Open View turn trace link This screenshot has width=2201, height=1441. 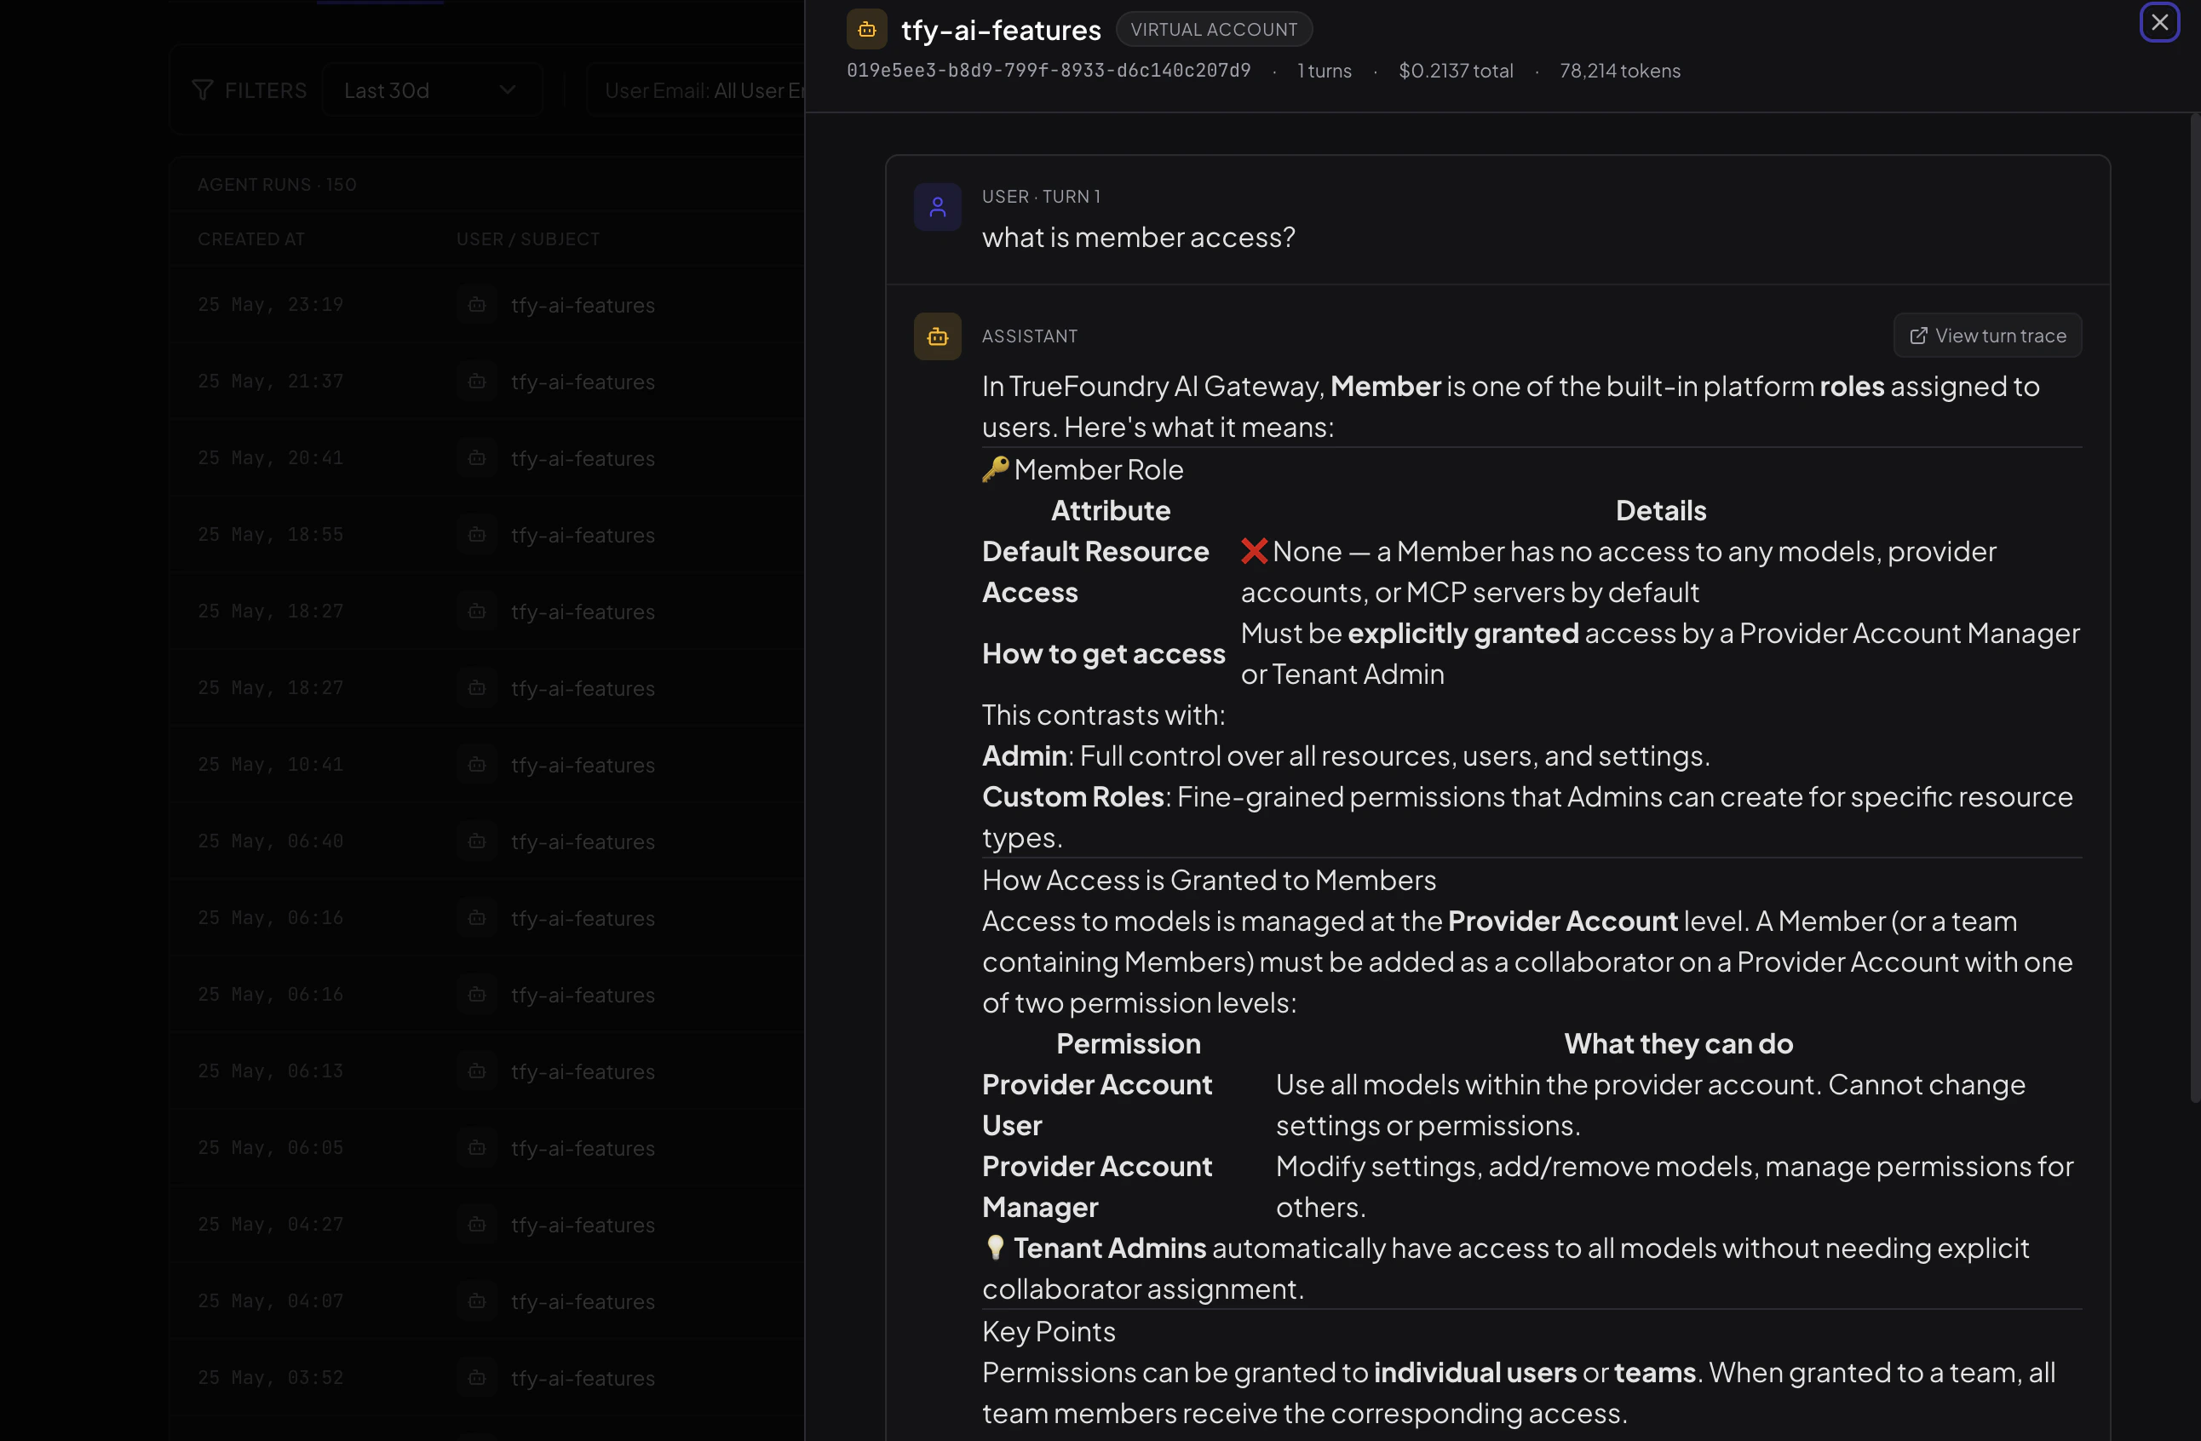coord(1987,335)
